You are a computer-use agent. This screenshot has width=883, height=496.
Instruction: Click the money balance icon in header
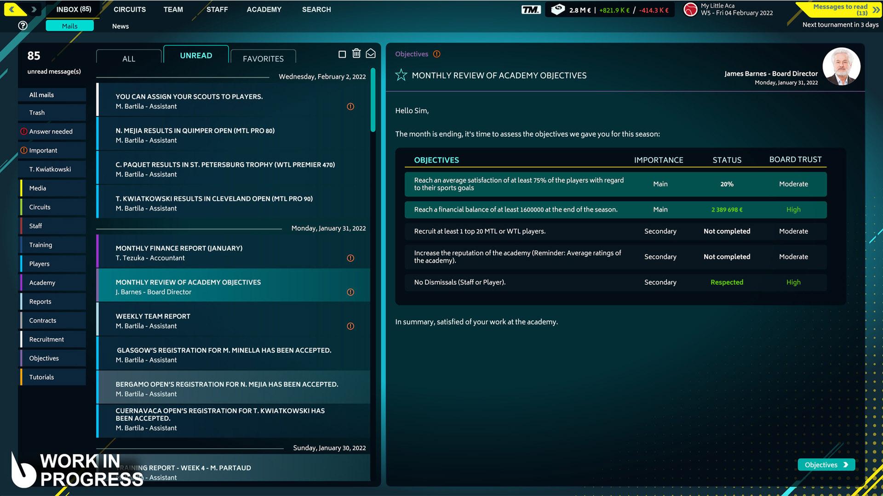(x=558, y=10)
